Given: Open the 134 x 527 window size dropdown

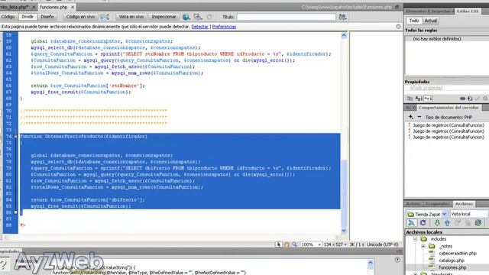Looking at the screenshot, I should coord(335,244).
